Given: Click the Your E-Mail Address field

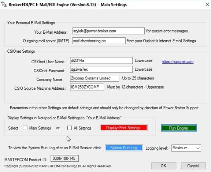Looking at the screenshot, I should [x=108, y=31].
